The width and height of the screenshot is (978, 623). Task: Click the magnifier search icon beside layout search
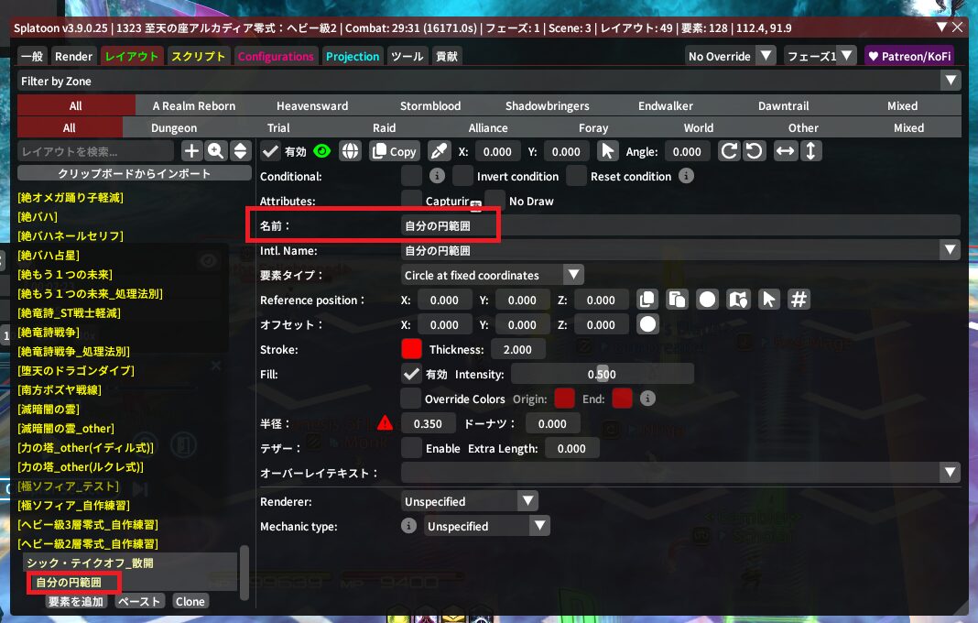[216, 151]
